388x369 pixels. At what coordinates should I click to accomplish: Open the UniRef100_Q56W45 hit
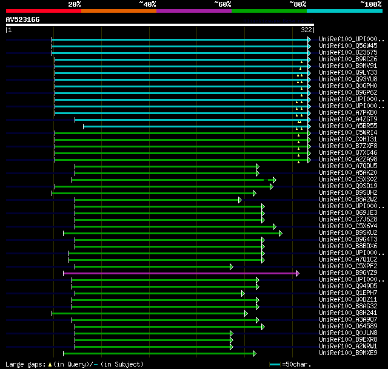click(348, 46)
